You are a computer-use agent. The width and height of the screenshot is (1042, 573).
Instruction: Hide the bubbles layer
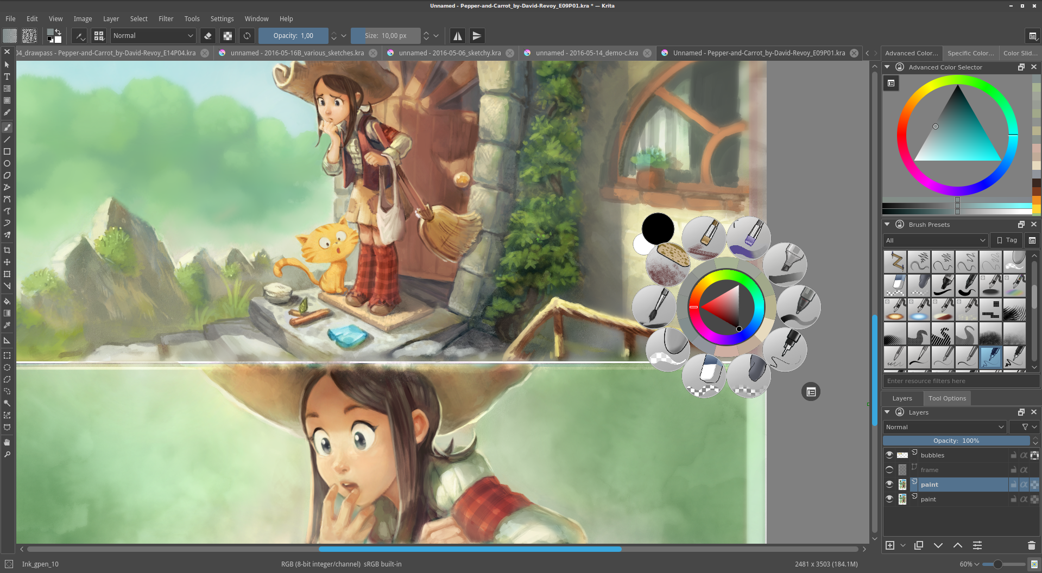point(889,455)
